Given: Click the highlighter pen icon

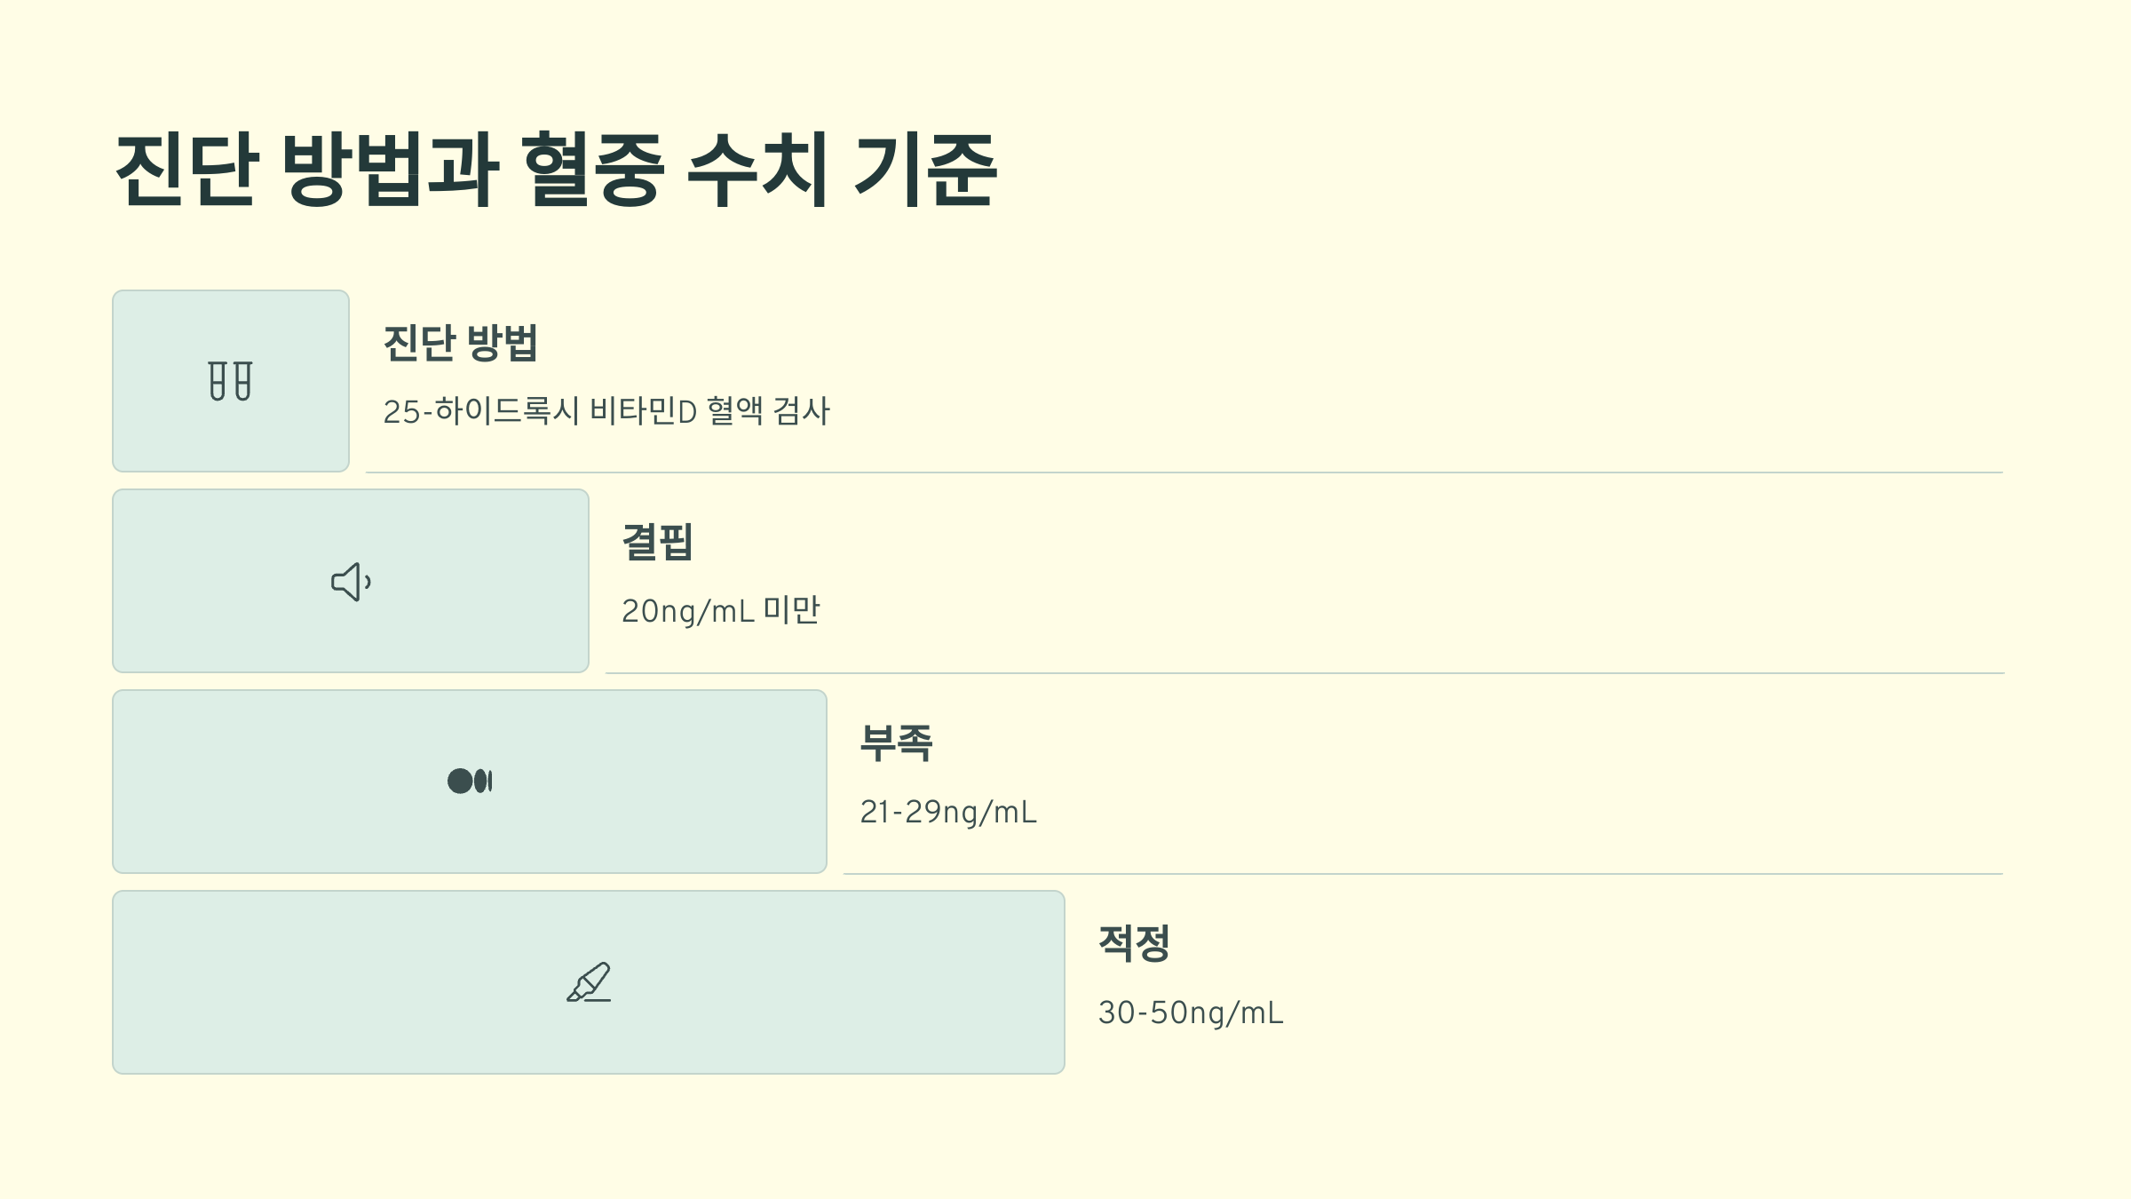Looking at the screenshot, I should coord(589,981).
